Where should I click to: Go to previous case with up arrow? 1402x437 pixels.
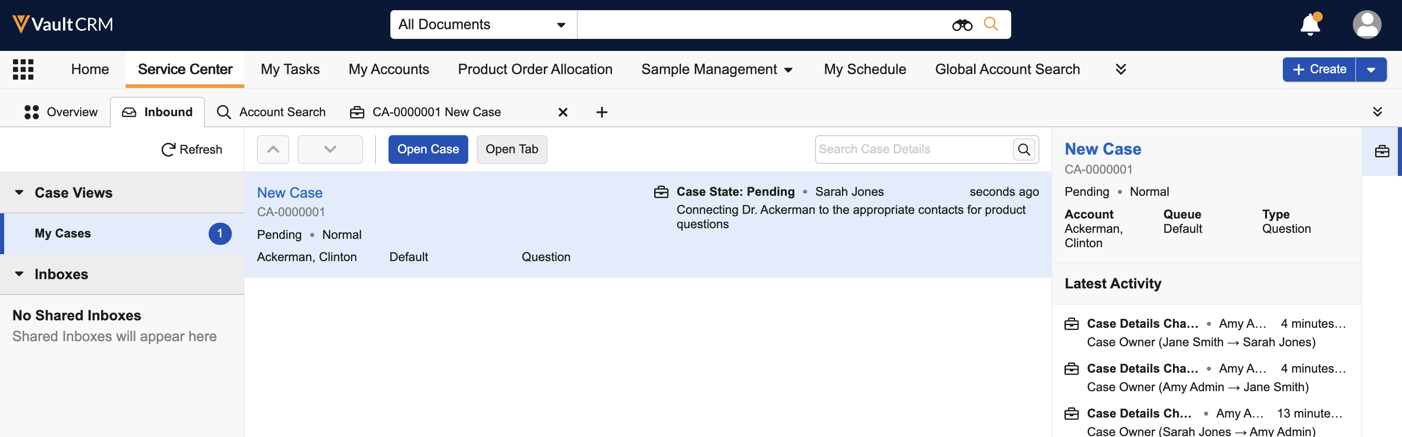(x=273, y=150)
